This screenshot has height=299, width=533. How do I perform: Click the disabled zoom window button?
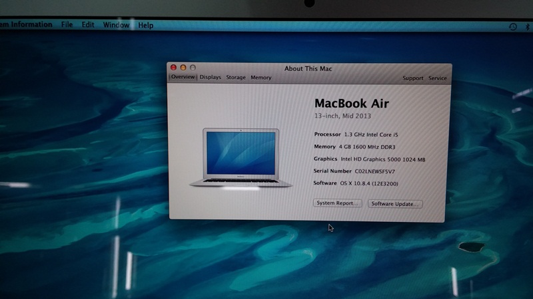[193, 68]
